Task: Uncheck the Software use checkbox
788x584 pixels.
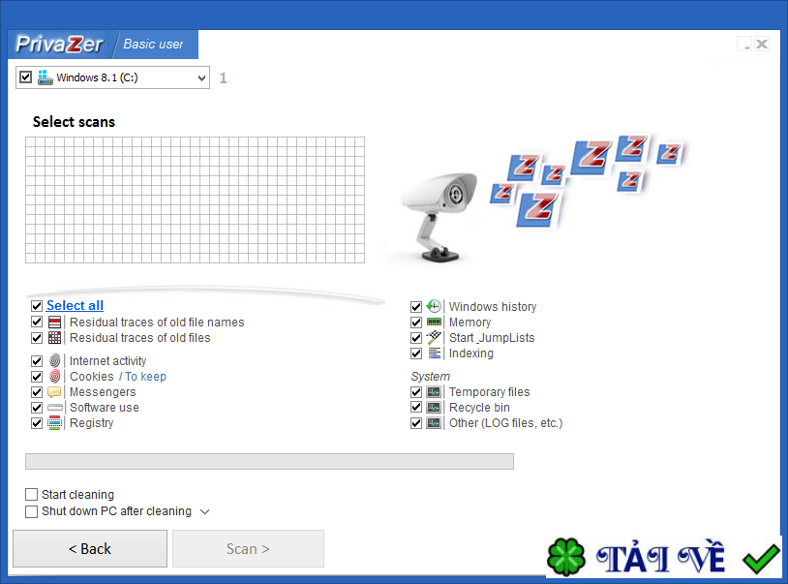Action: point(37,408)
